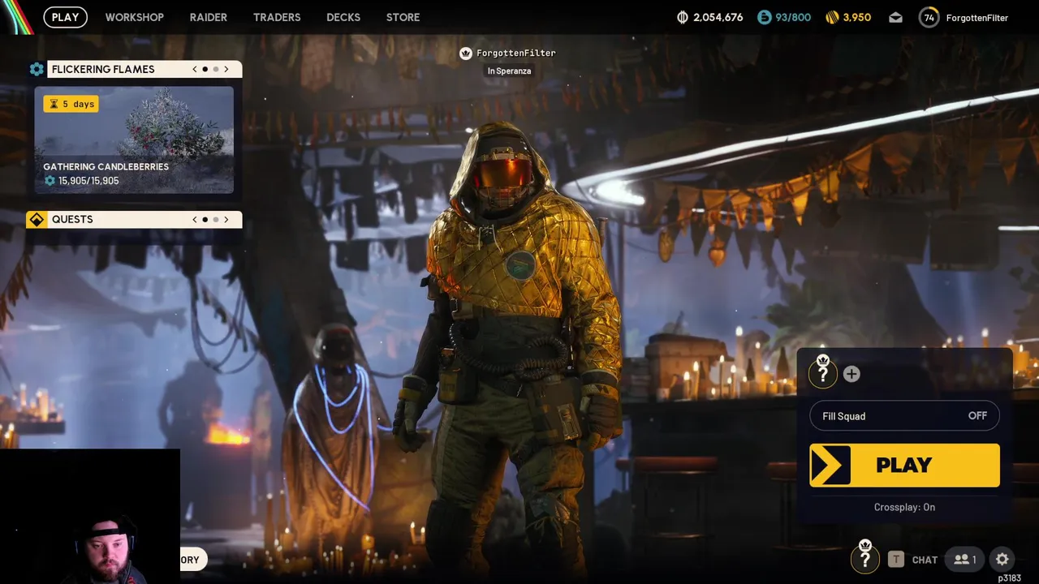
Task: Click the bottom player portrait icon
Action: point(865,557)
